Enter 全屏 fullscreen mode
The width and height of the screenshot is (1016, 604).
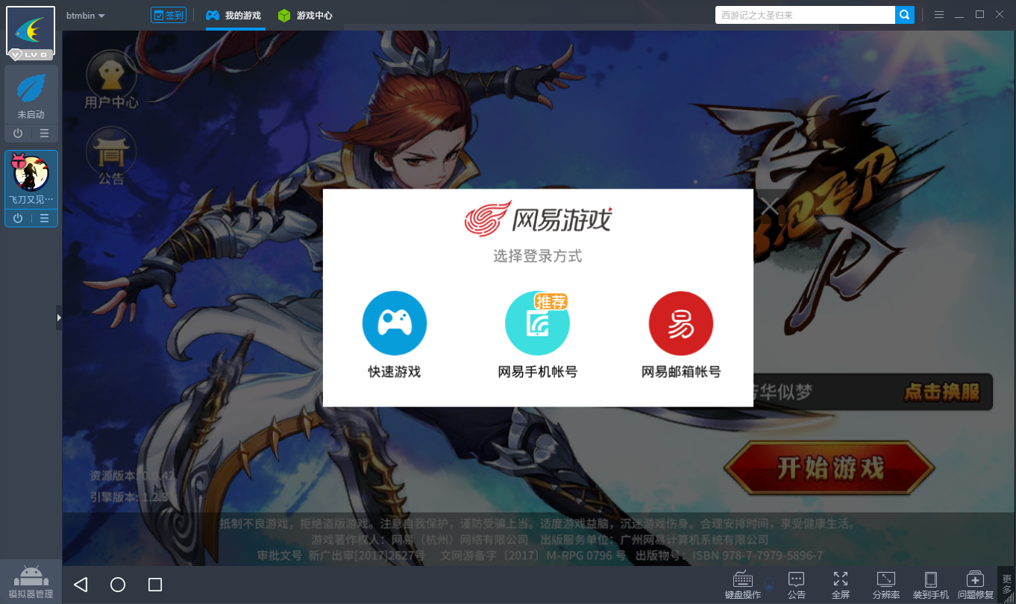pyautogui.click(x=841, y=585)
